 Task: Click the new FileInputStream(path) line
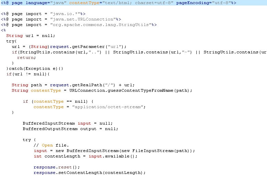point(114,151)
